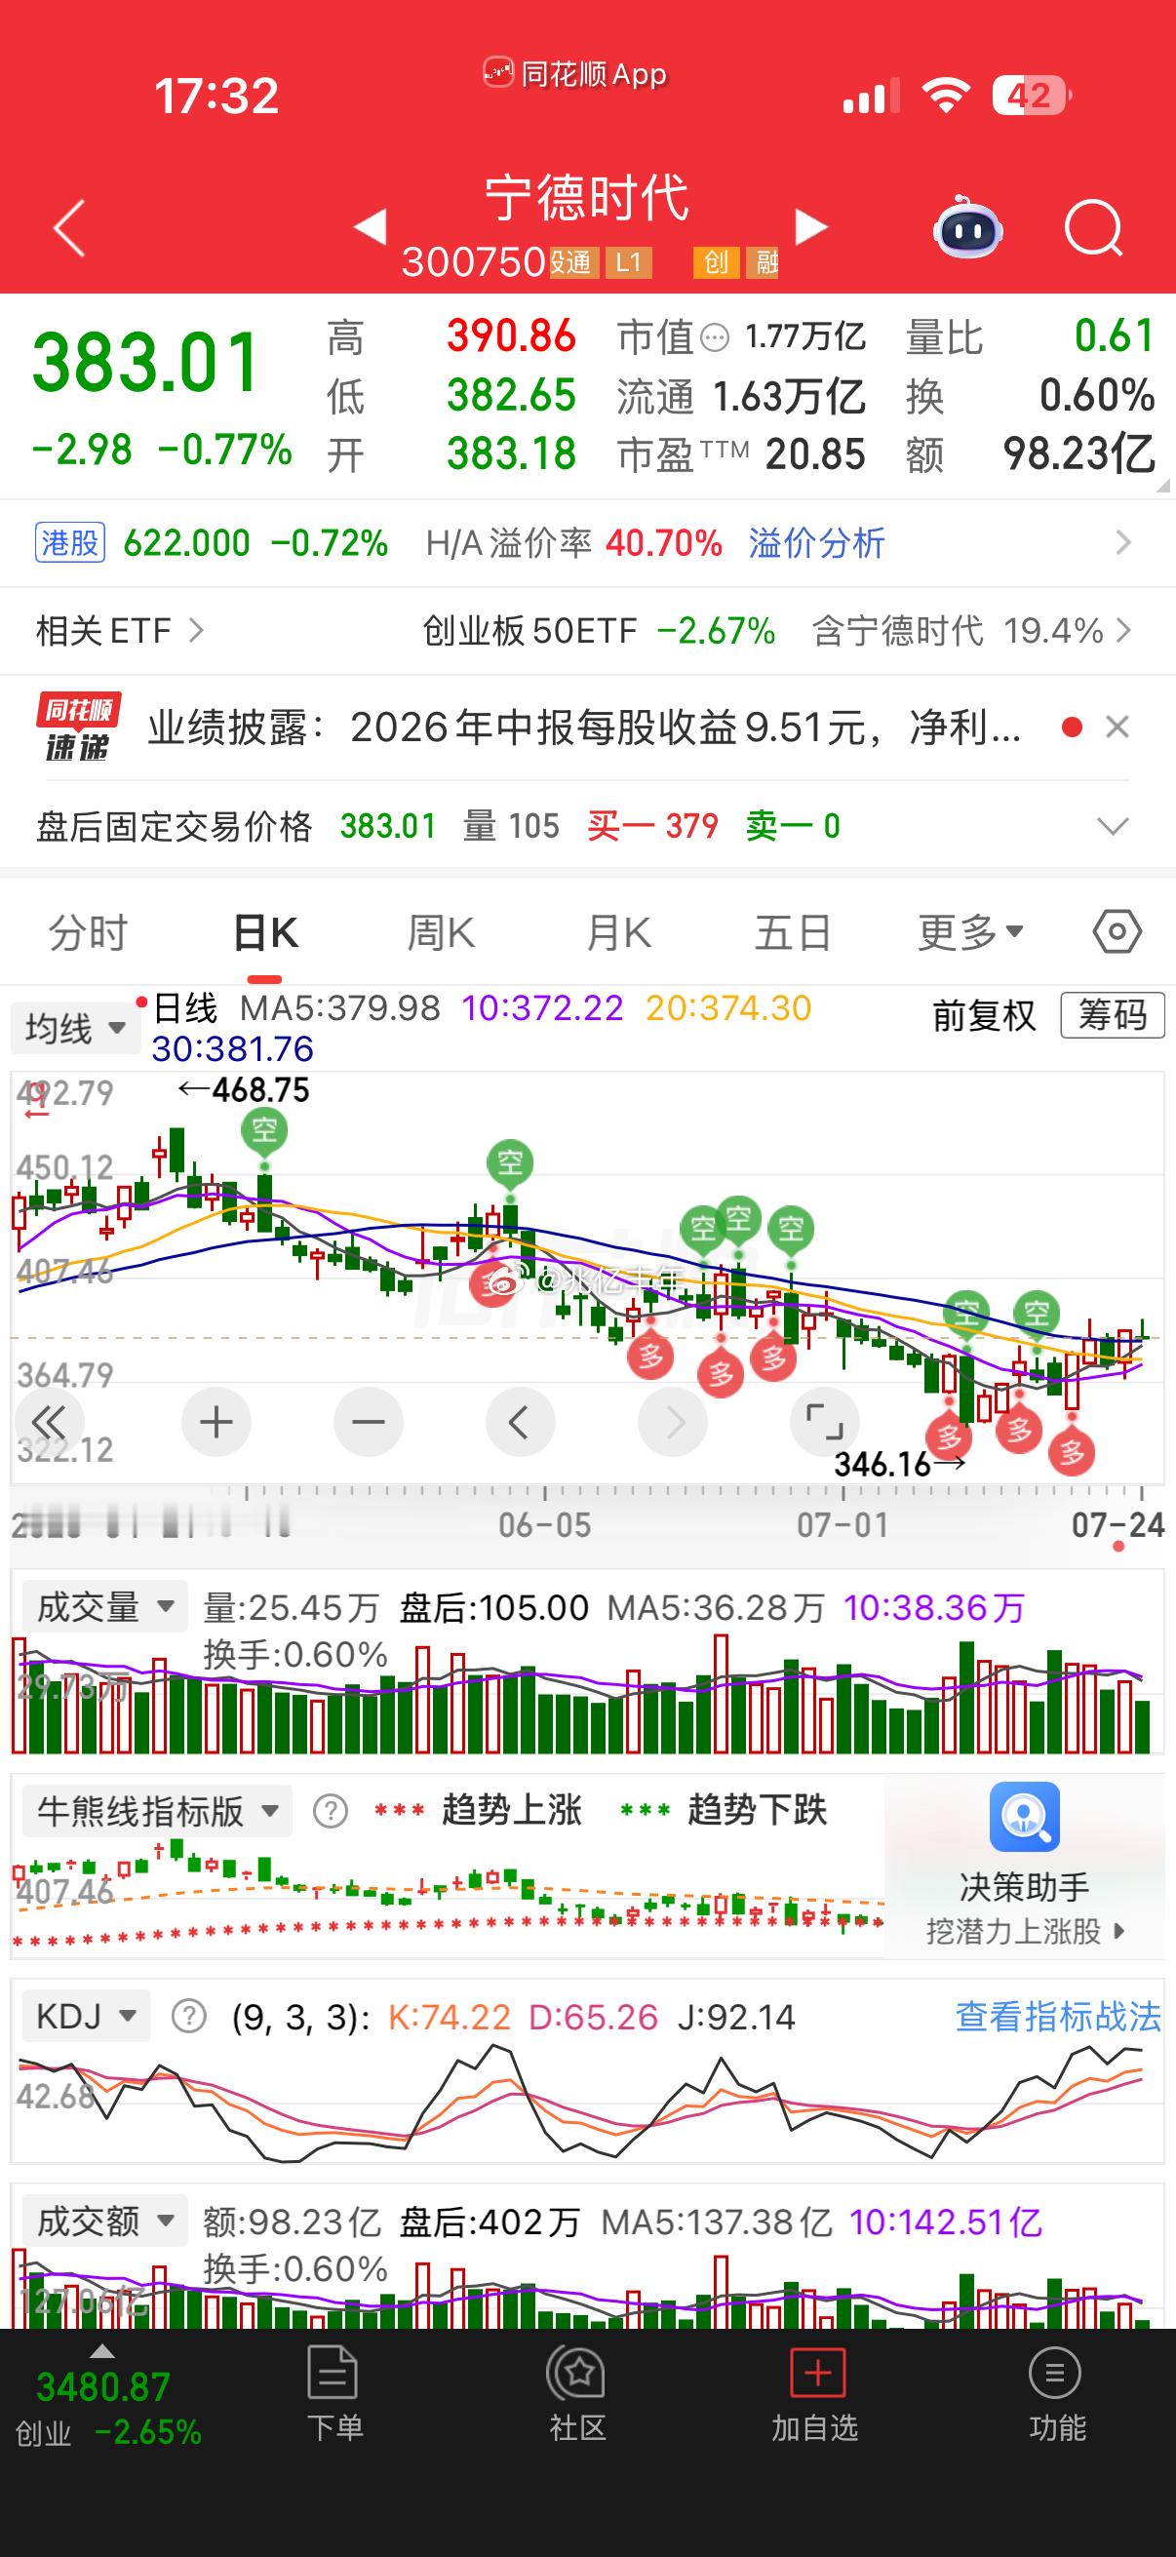1176x2557 pixels.
Task: Dismiss the news banner with X
Action: (x=1117, y=728)
